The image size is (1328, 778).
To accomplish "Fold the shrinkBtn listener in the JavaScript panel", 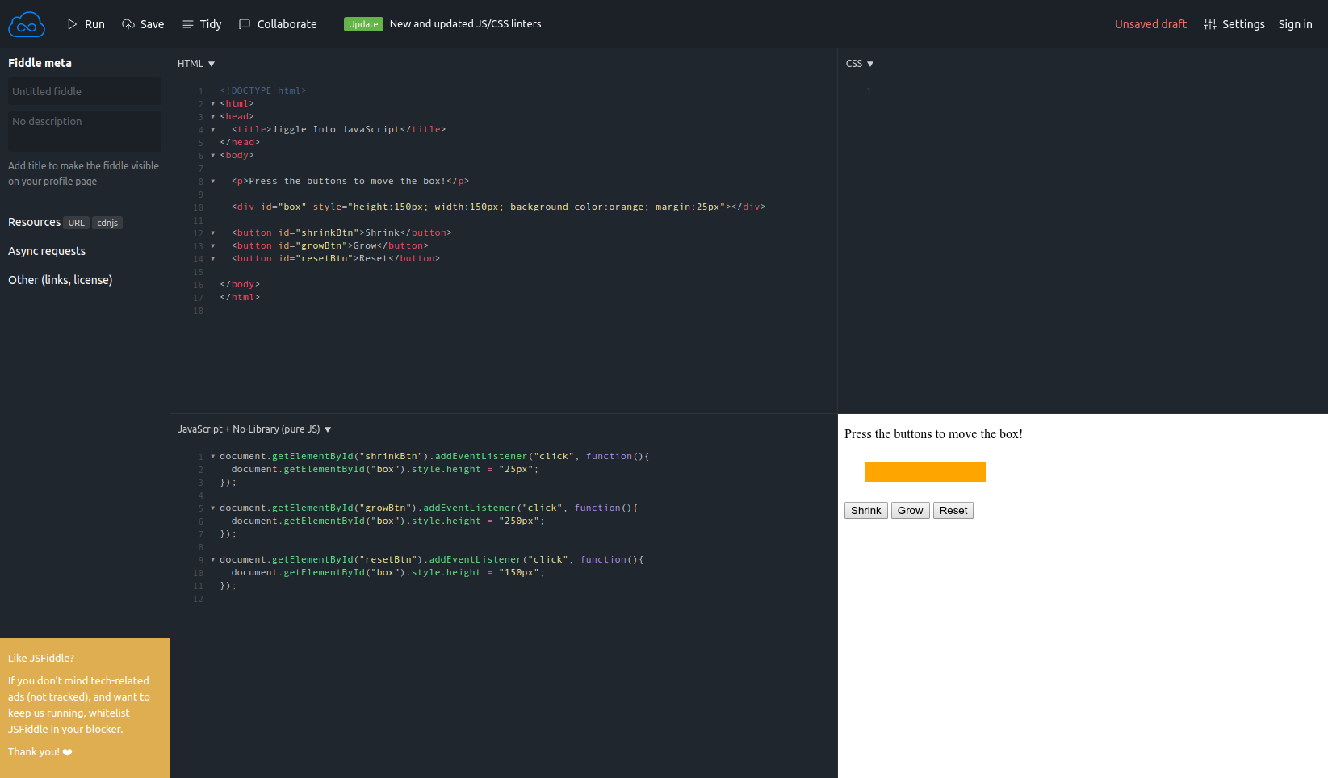I will click(x=212, y=456).
